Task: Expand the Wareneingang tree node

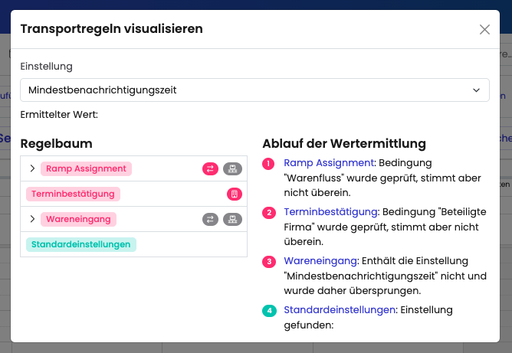Action: [x=31, y=219]
